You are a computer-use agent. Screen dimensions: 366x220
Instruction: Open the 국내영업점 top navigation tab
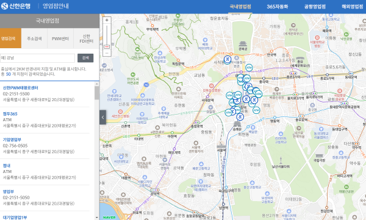click(240, 7)
